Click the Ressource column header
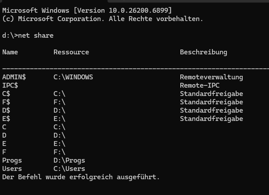 71,52
